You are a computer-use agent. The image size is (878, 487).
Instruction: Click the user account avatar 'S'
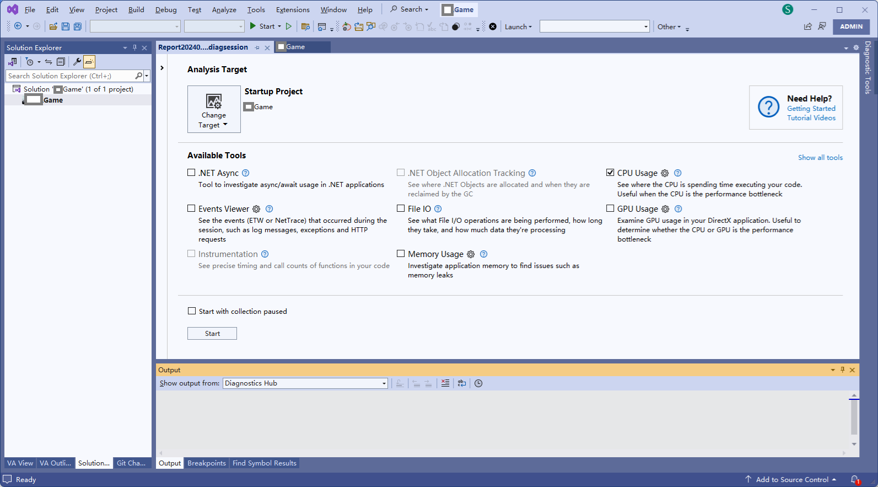[788, 9]
